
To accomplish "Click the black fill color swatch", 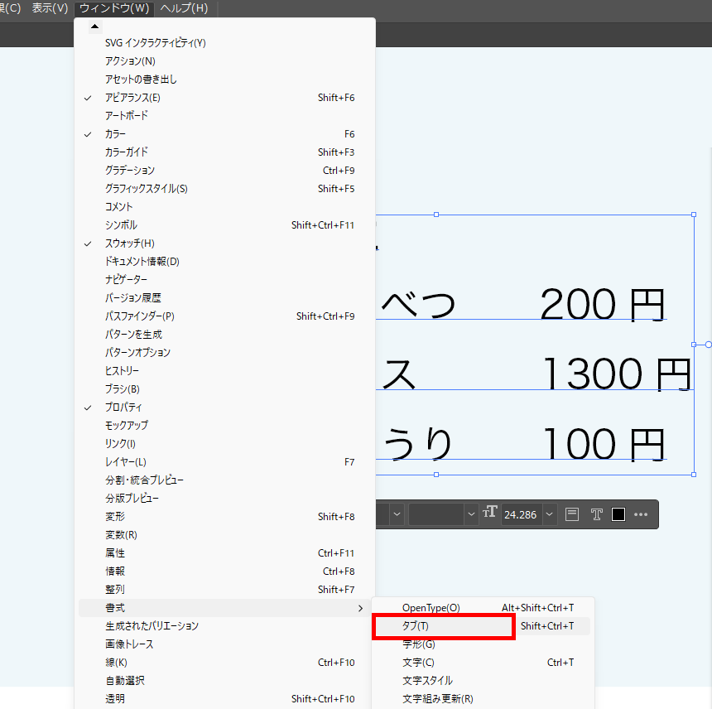I will pos(618,514).
